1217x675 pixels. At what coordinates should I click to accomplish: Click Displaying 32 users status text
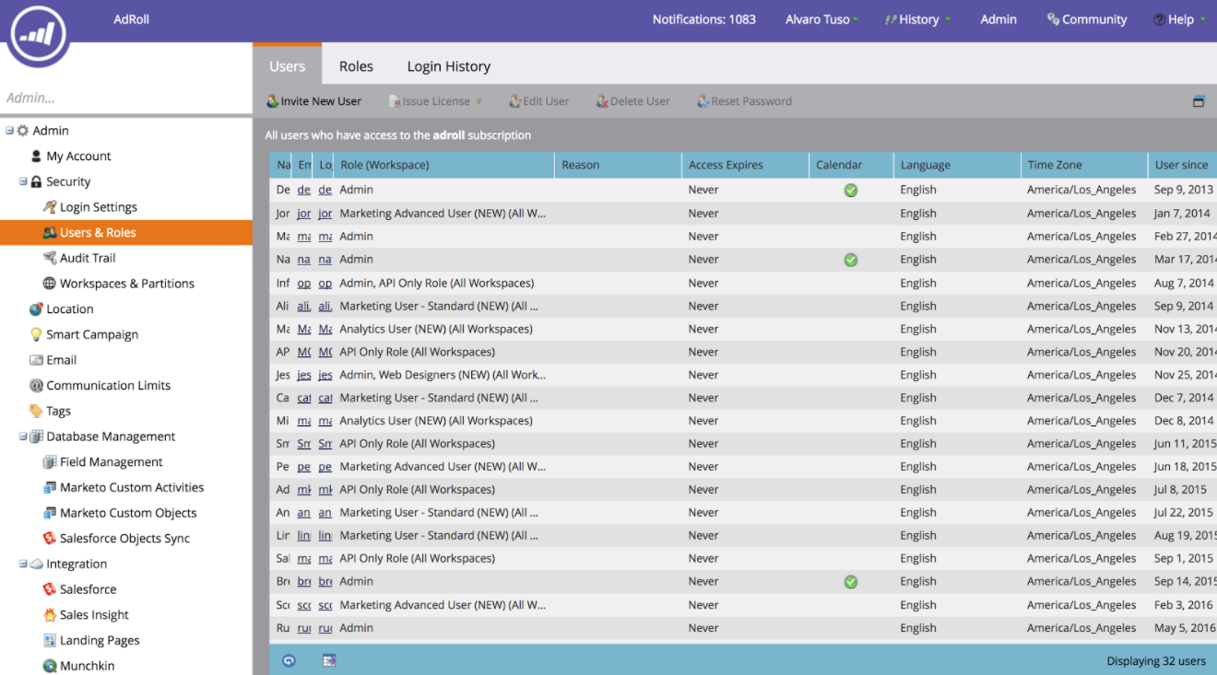click(x=1156, y=661)
